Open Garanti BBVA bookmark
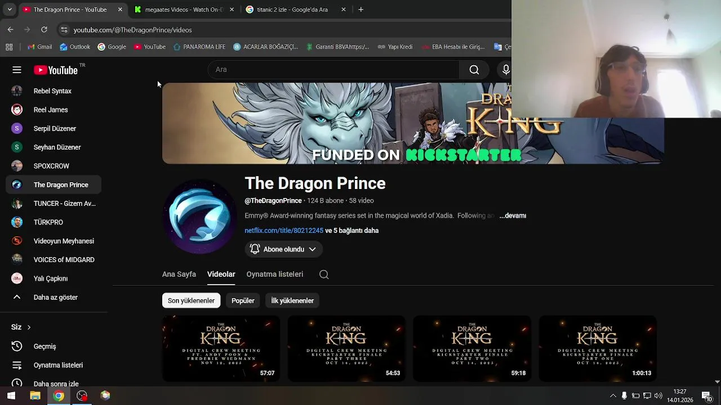 pyautogui.click(x=337, y=47)
